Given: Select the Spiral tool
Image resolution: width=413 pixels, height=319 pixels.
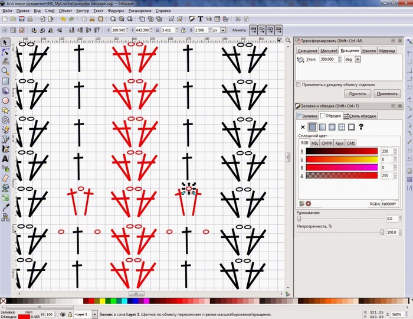Looking at the screenshot, I should [x=5, y=120].
